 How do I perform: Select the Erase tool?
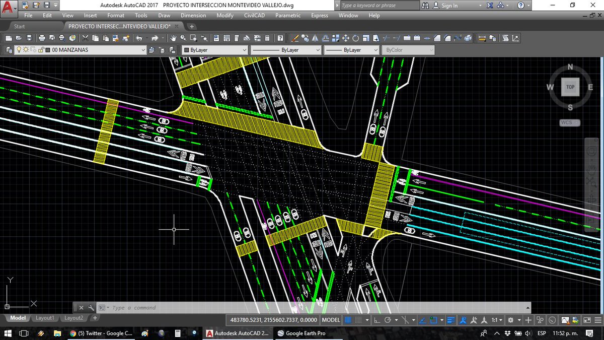tap(295, 38)
